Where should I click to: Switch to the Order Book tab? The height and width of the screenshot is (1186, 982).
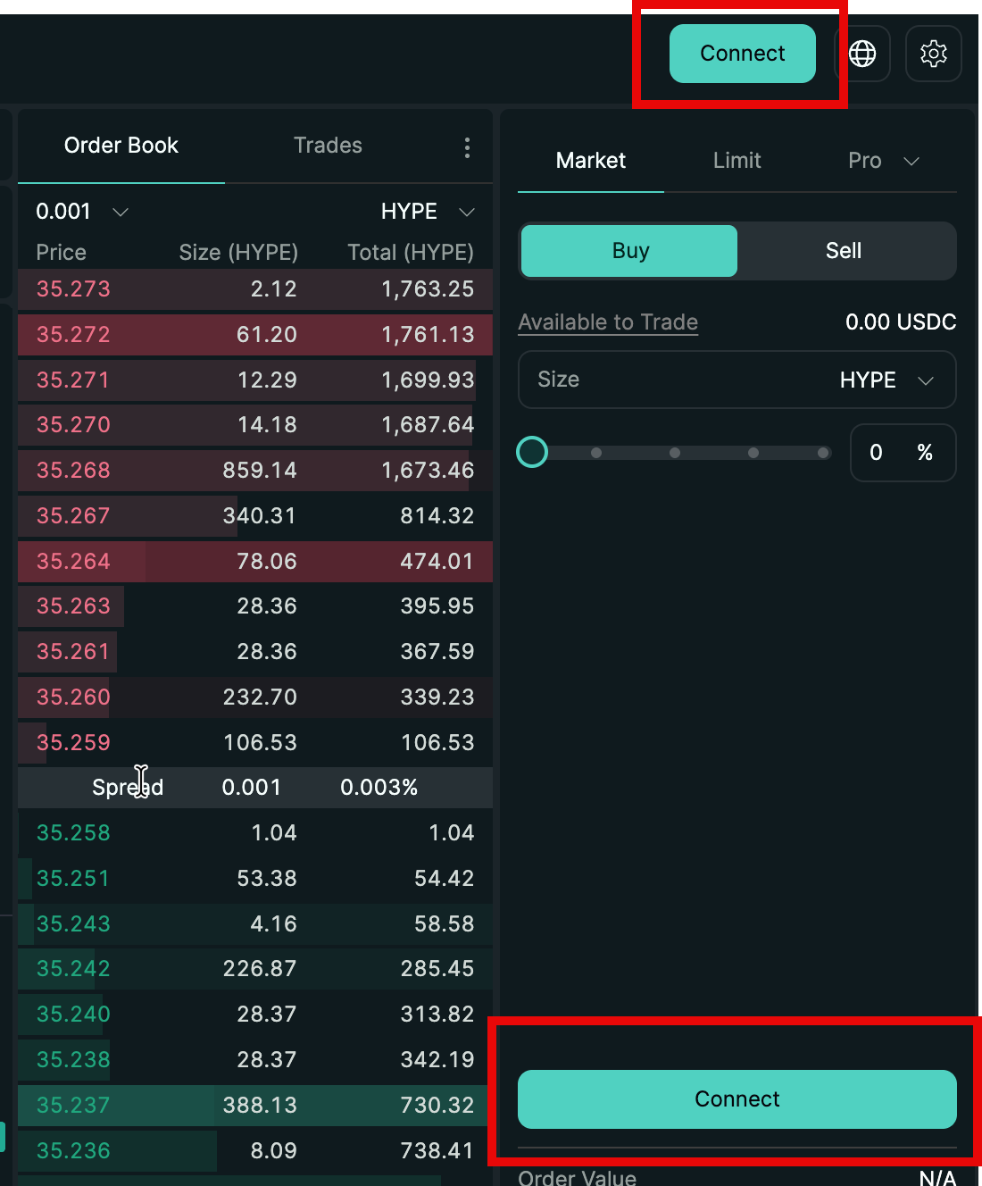coord(121,146)
